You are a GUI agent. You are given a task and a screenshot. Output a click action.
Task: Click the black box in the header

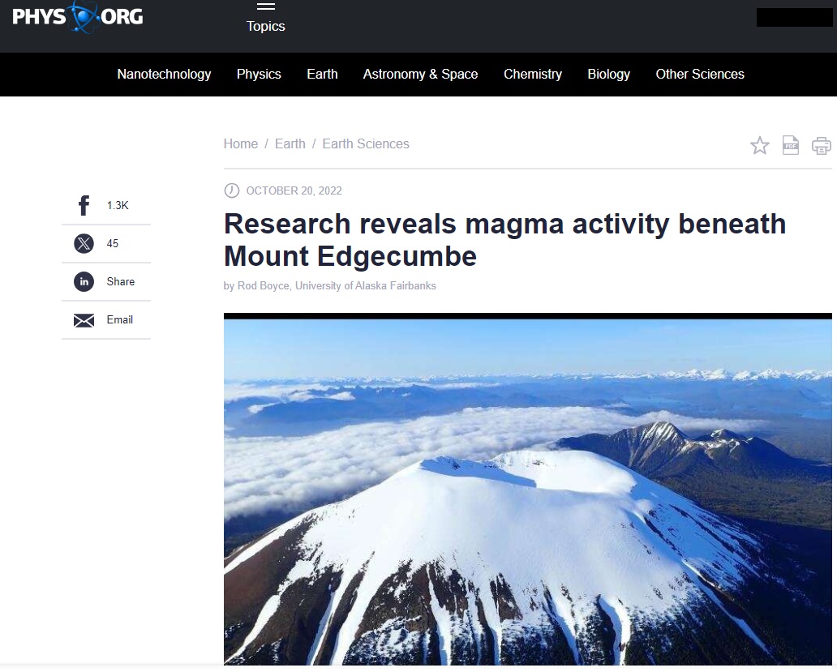(794, 18)
